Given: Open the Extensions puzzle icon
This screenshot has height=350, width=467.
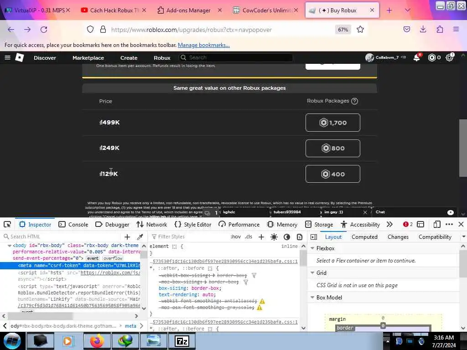Looking at the screenshot, I should coord(440,29).
